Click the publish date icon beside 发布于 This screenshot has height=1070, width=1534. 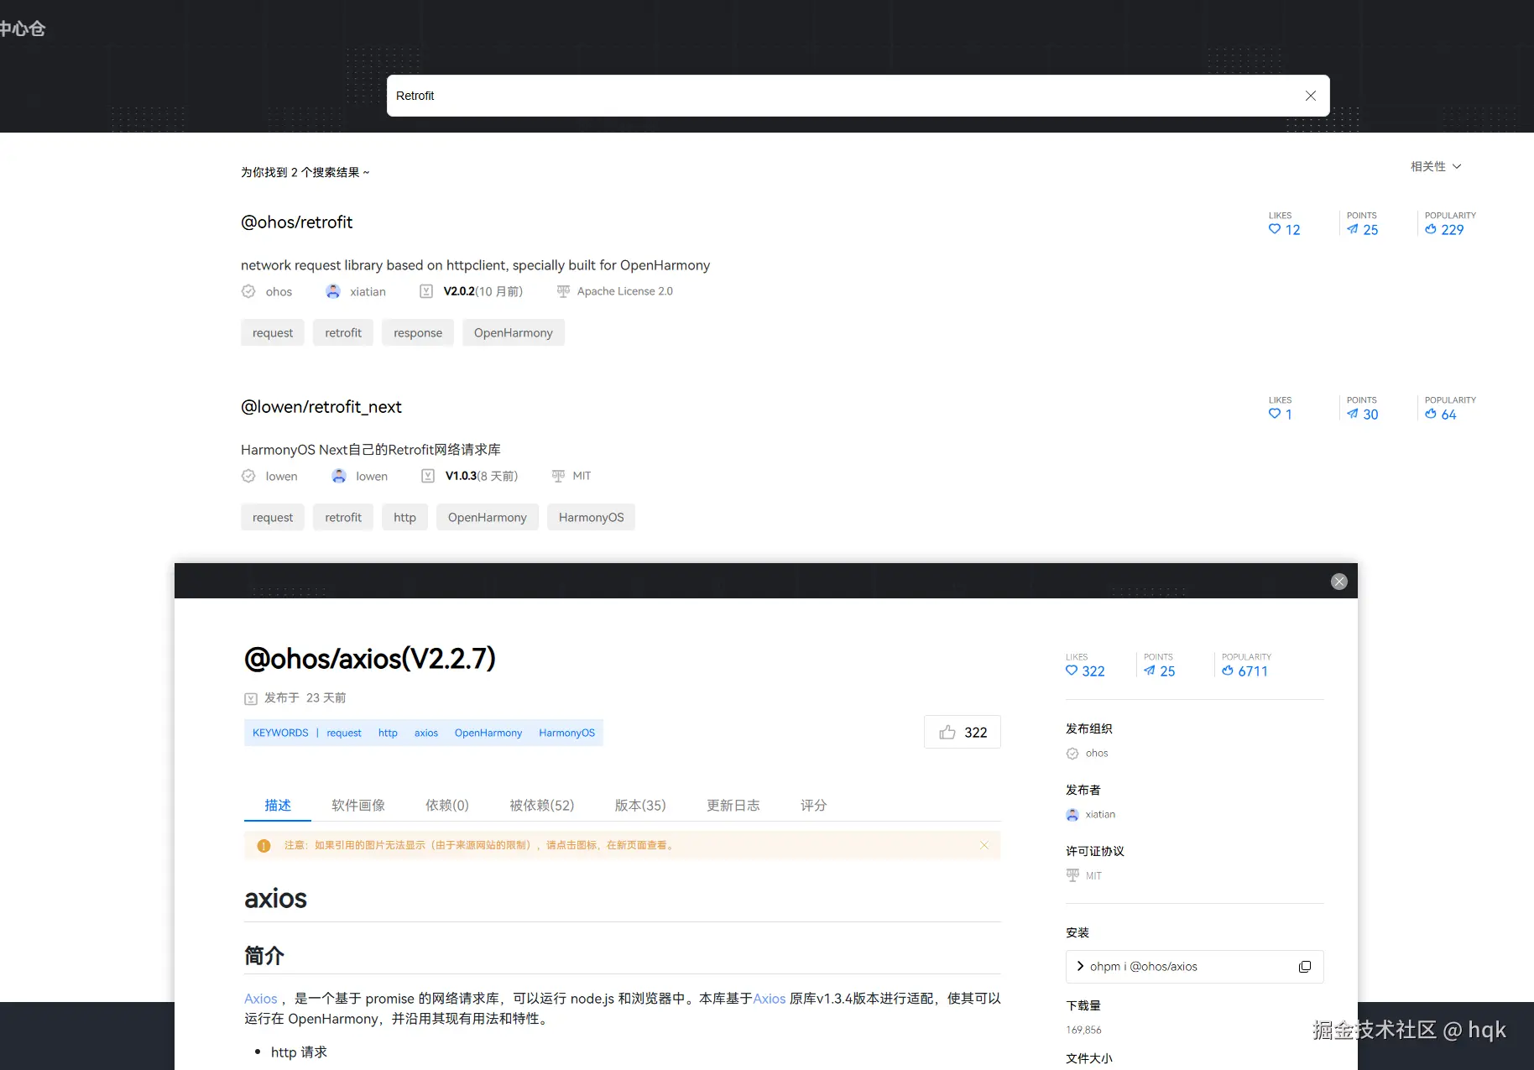click(x=251, y=698)
